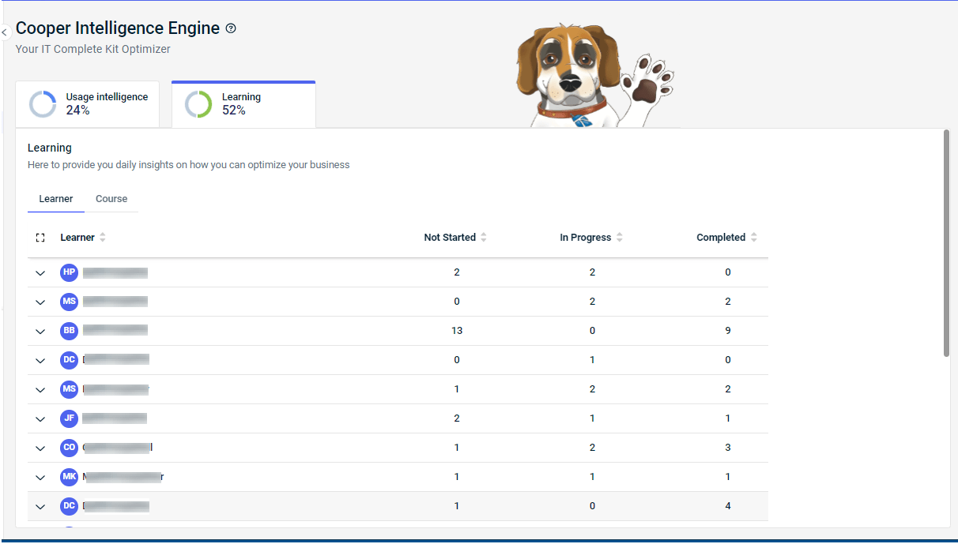Switch to the Learner sub-tab
The height and width of the screenshot is (544, 958).
[x=56, y=199]
